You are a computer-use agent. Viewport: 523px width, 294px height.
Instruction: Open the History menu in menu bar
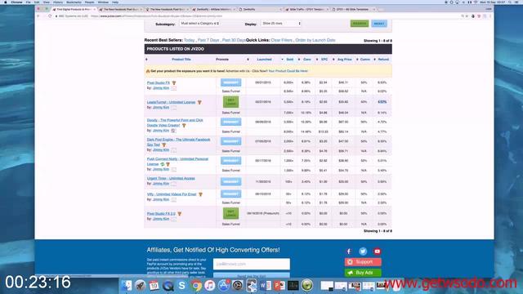coord(58,2)
